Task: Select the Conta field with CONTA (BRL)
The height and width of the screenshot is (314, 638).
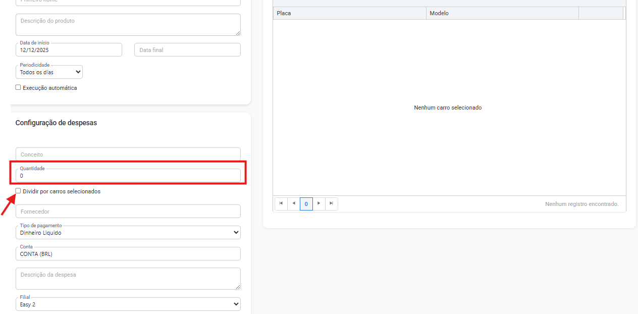Action: [x=128, y=254]
